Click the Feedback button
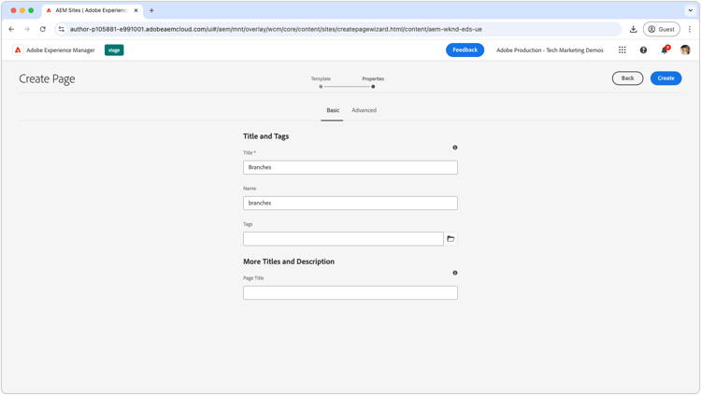 coord(465,50)
